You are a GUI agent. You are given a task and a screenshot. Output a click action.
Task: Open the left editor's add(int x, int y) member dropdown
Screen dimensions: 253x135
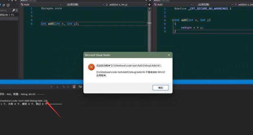point(126,5)
